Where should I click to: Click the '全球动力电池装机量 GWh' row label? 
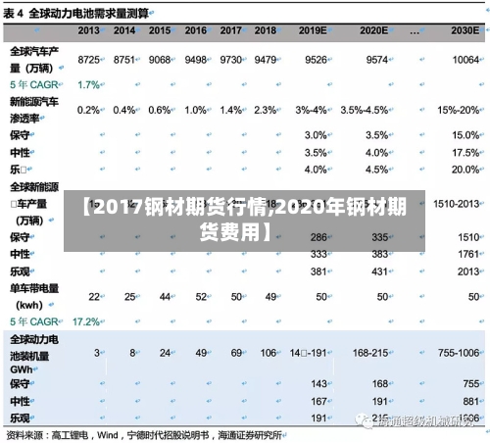pos(34,355)
